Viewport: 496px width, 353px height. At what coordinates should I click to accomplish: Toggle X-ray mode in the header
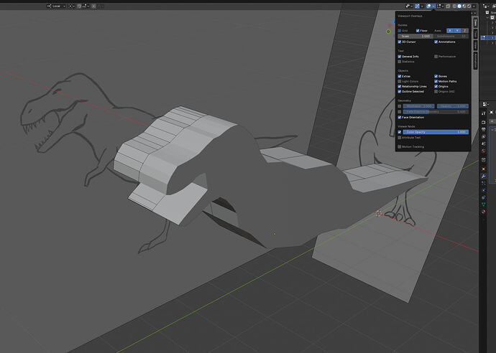[448, 6]
